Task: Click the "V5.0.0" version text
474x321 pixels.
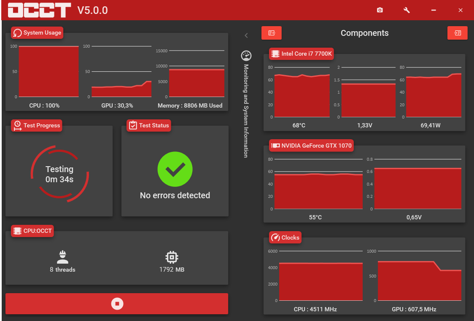Action: 92,10
